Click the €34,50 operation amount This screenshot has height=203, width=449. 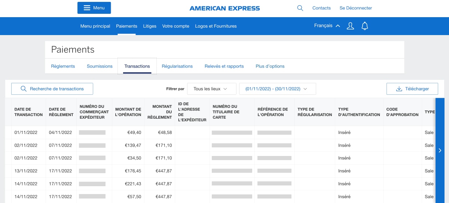134,158
